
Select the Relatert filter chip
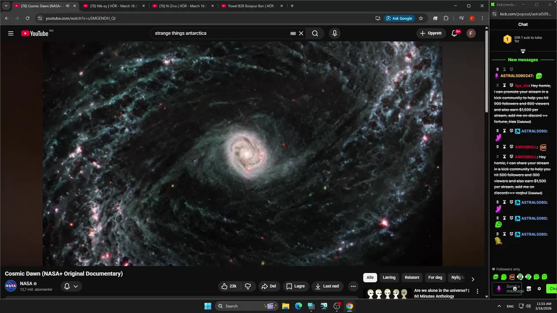412,277
